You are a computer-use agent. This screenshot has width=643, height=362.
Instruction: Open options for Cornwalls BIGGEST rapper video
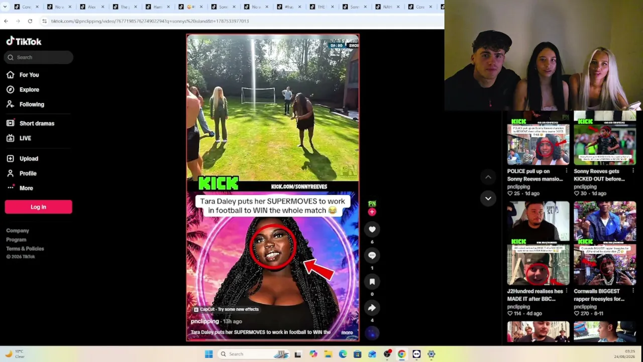(633, 291)
